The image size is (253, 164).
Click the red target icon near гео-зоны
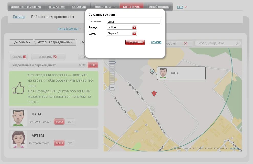pos(185,43)
